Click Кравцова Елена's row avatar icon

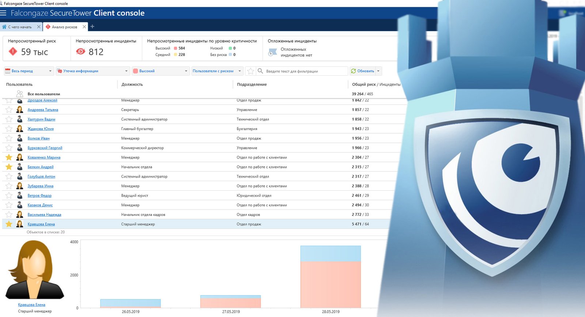(20, 224)
